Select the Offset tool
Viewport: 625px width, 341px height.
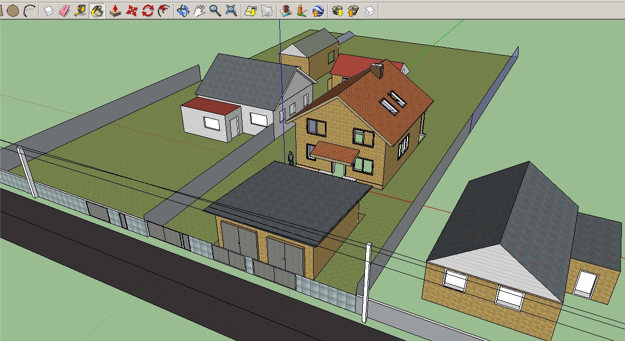click(164, 10)
